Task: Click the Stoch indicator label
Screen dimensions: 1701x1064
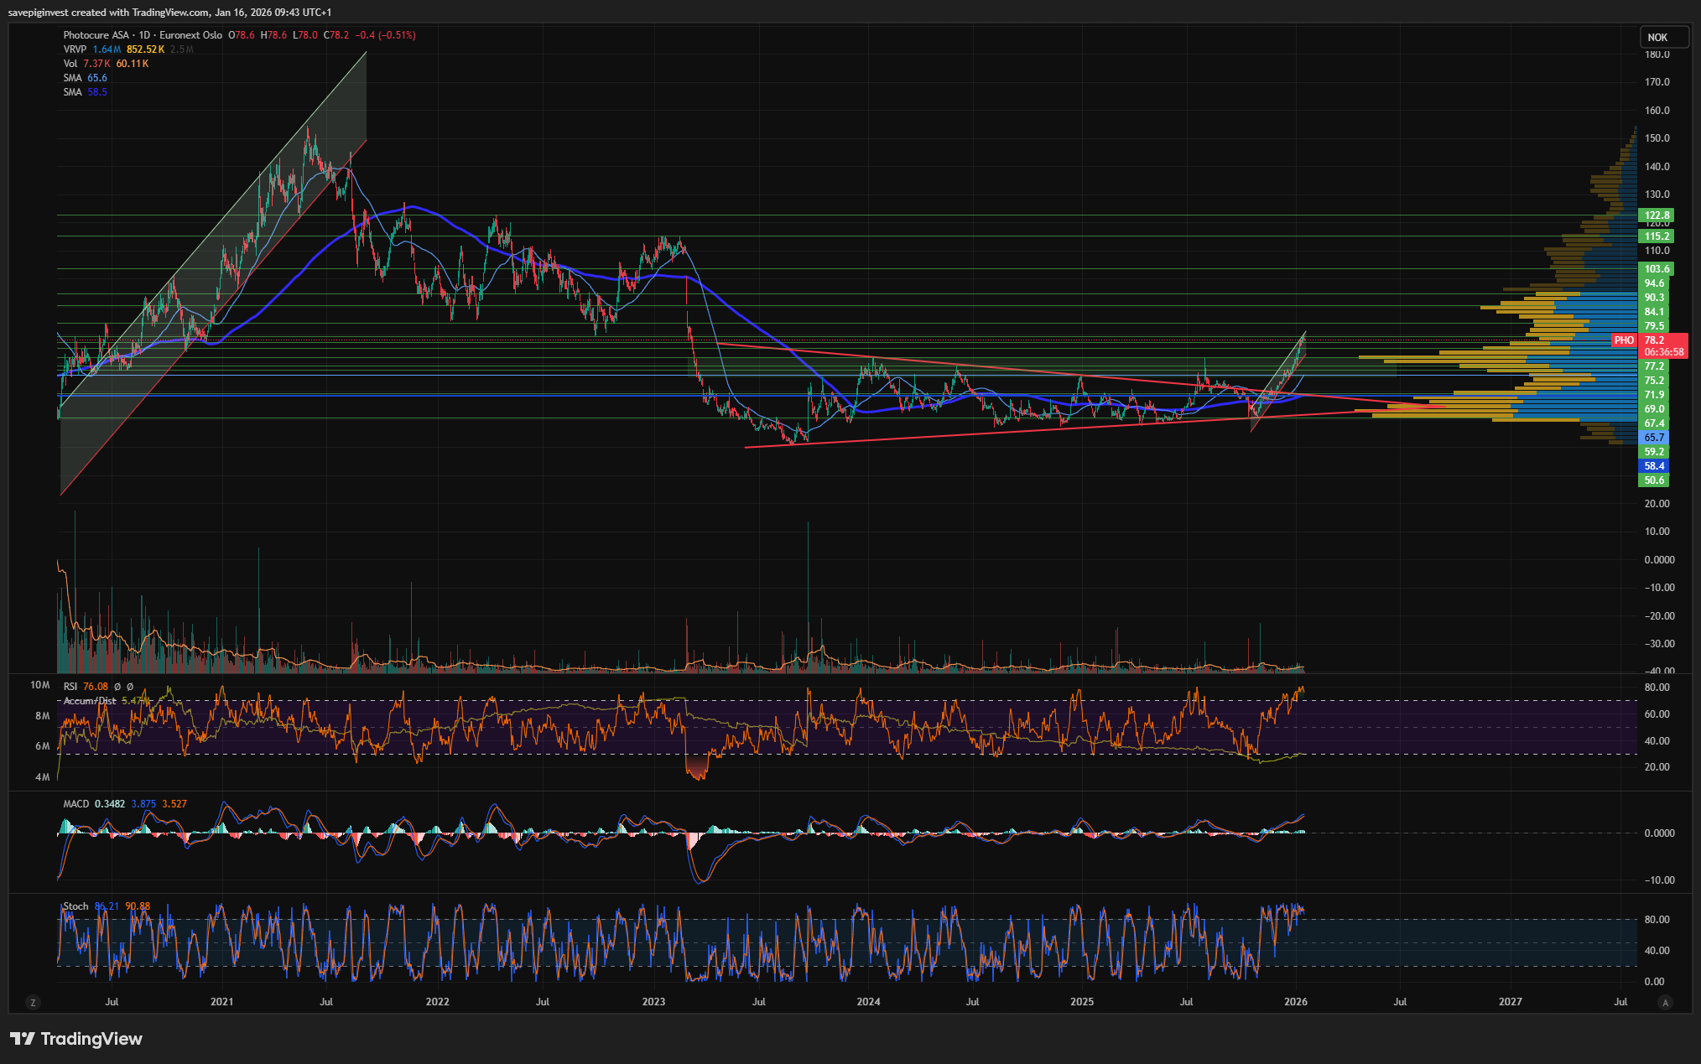Action: pyautogui.click(x=75, y=906)
